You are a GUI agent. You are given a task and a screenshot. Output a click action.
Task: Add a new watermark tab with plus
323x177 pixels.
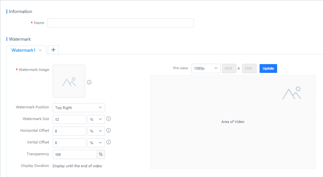pyautogui.click(x=53, y=50)
